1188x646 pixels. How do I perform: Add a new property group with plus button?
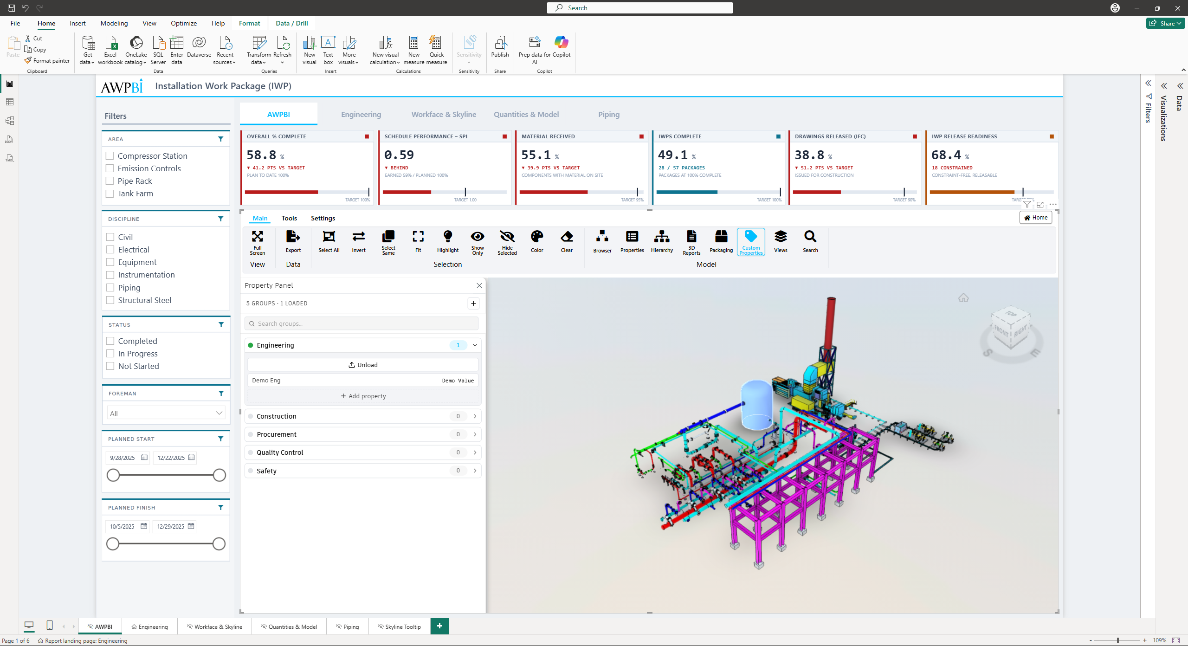473,304
